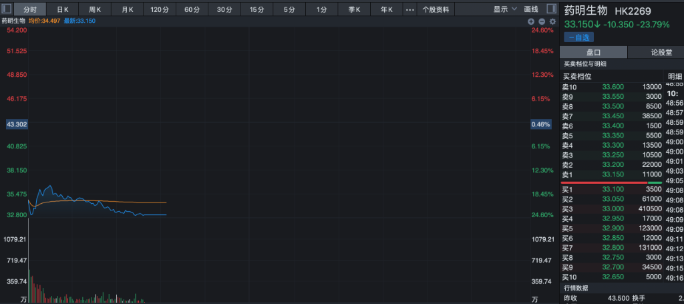Switch to 月K monthly chart
The height and width of the screenshot is (304, 684).
pos(128,9)
